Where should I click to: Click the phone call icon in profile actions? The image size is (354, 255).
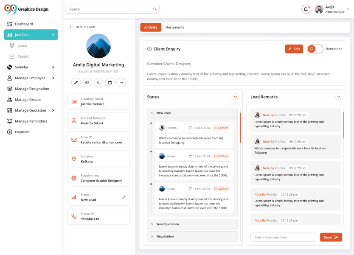pyautogui.click(x=98, y=82)
